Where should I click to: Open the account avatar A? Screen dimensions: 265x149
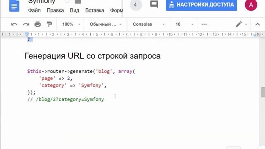(251, 5)
